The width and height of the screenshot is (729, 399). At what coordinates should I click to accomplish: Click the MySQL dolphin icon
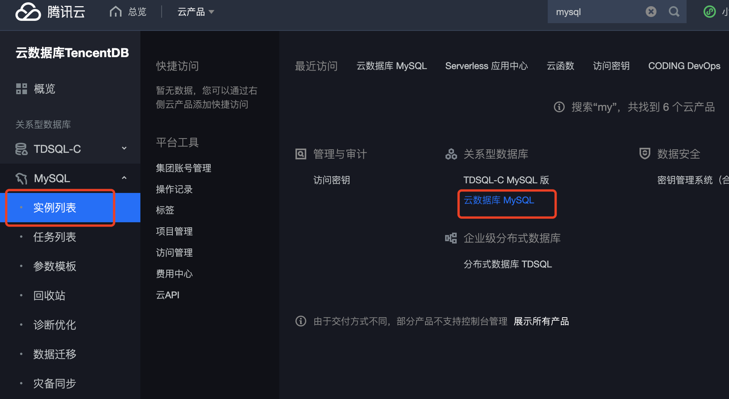(22, 178)
